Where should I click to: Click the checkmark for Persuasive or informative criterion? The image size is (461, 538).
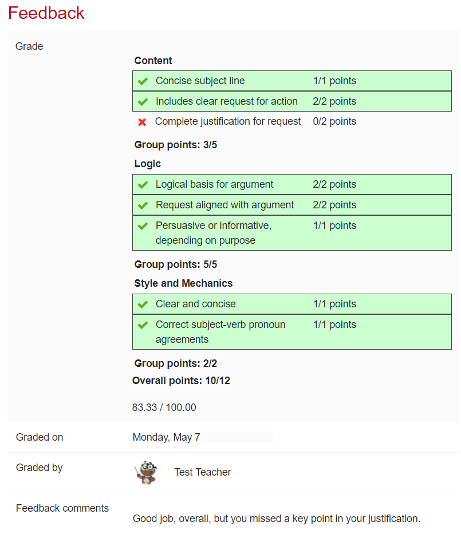(143, 225)
